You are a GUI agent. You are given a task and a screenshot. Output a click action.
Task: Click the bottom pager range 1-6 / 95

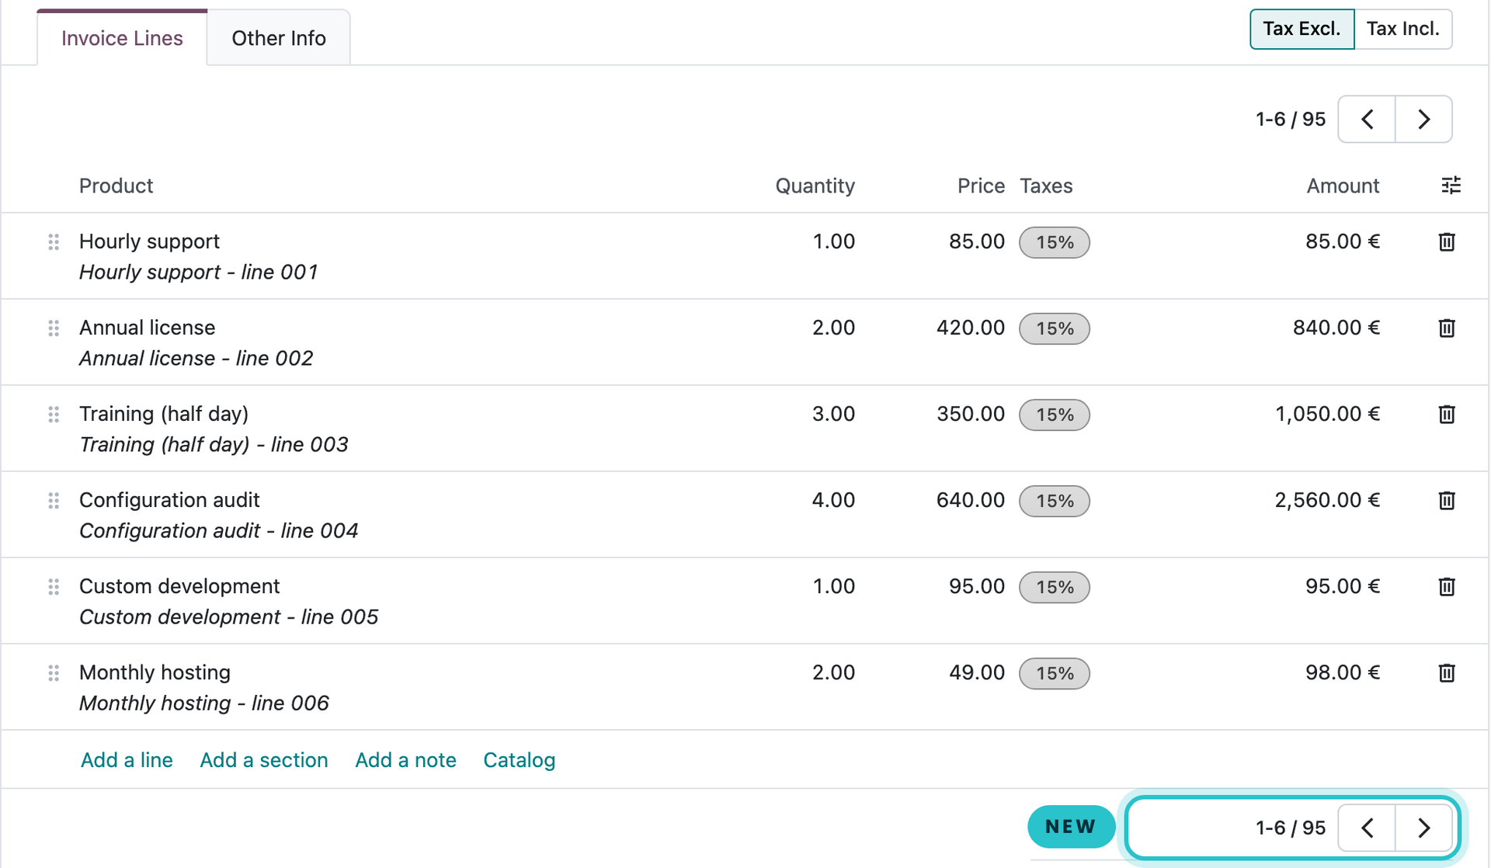point(1291,828)
